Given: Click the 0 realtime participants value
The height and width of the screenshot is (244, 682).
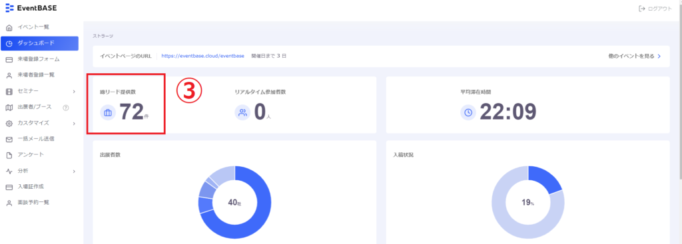Looking at the screenshot, I should pyautogui.click(x=260, y=112).
